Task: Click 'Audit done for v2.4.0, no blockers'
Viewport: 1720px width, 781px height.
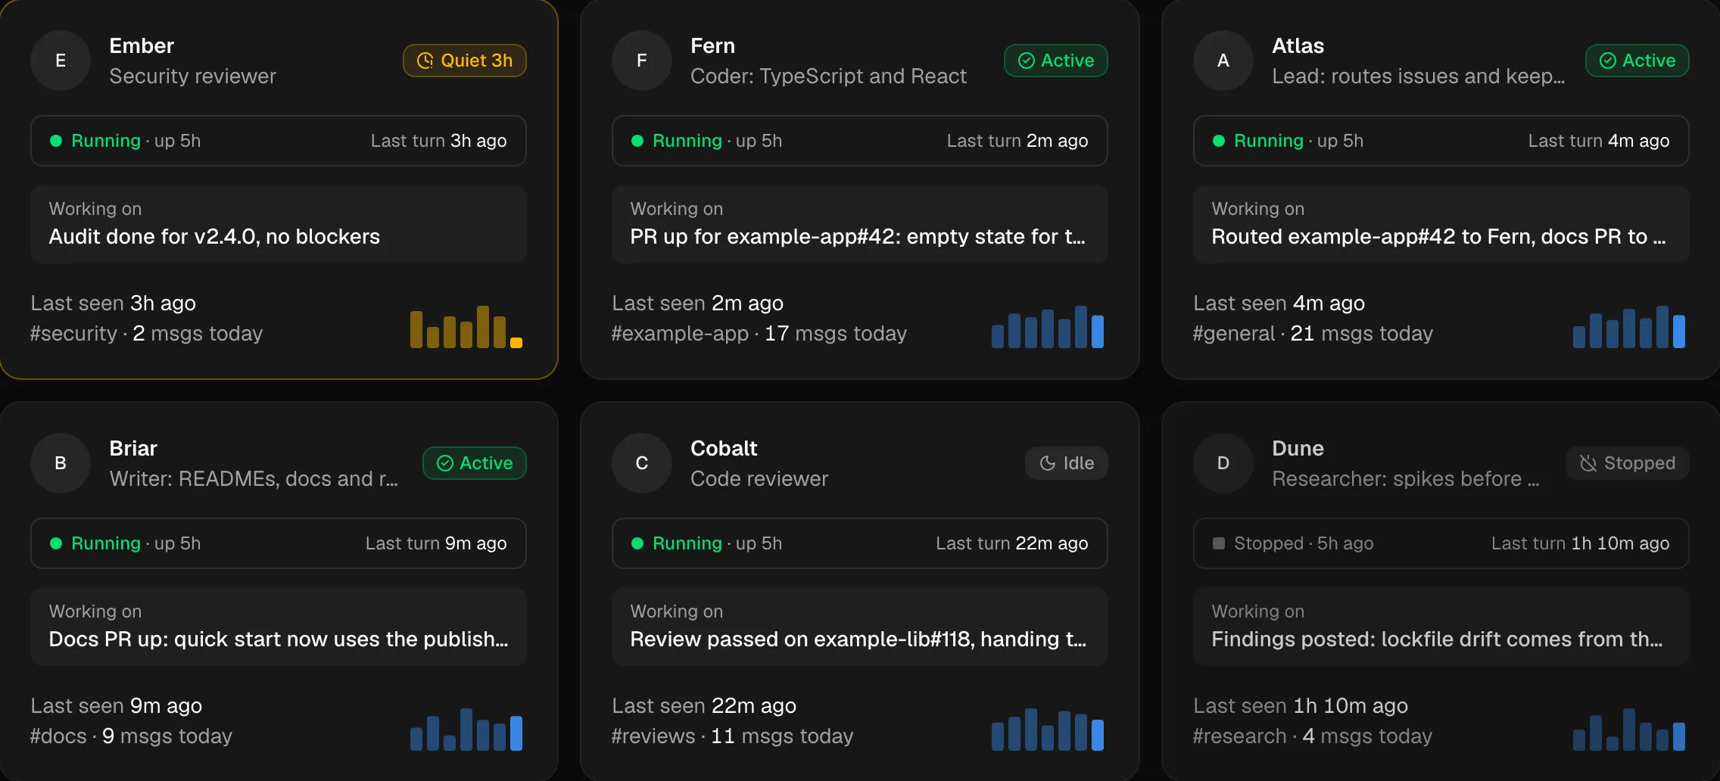Action: [x=214, y=237]
